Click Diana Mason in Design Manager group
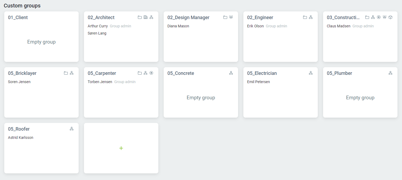 (178, 26)
